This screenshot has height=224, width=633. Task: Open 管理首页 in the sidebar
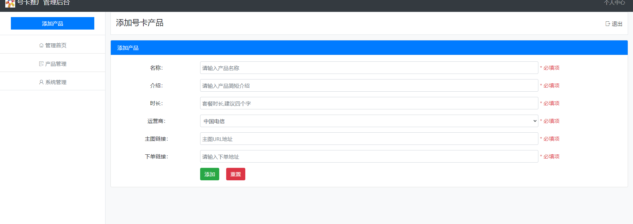pyautogui.click(x=53, y=45)
